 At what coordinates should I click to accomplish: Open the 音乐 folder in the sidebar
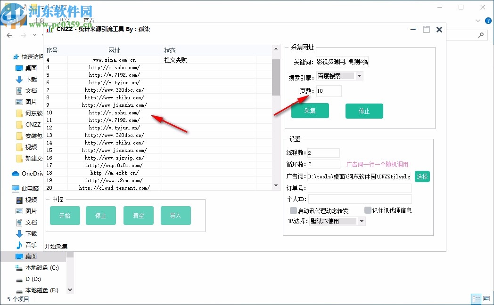click(29, 245)
